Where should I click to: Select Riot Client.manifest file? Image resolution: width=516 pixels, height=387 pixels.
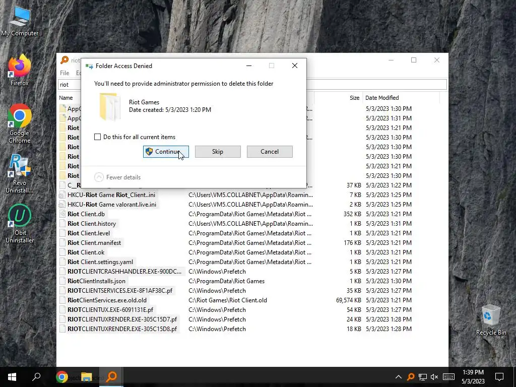[x=94, y=242]
